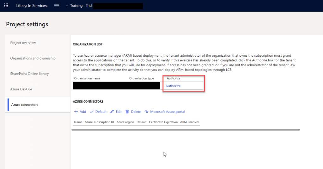Viewport: 323px width, 169px height.
Task: Click the pencil Edit icon
Action: click(112, 112)
